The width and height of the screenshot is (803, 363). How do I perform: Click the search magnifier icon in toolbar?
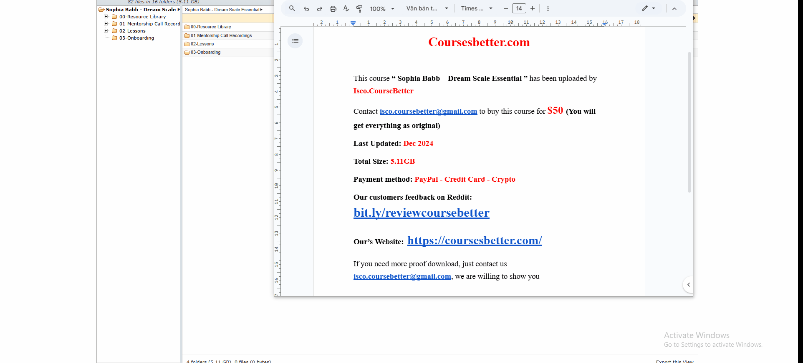(x=292, y=8)
